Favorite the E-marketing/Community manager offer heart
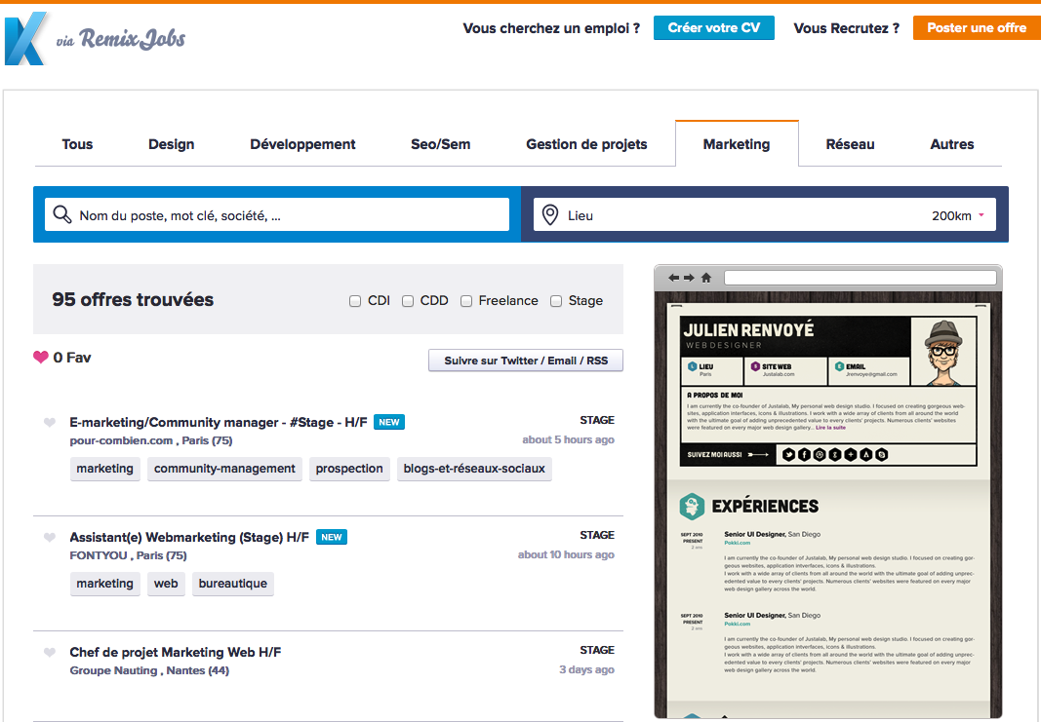 50,423
